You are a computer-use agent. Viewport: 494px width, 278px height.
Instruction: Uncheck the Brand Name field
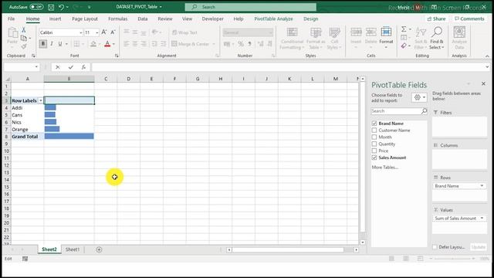[374, 124]
